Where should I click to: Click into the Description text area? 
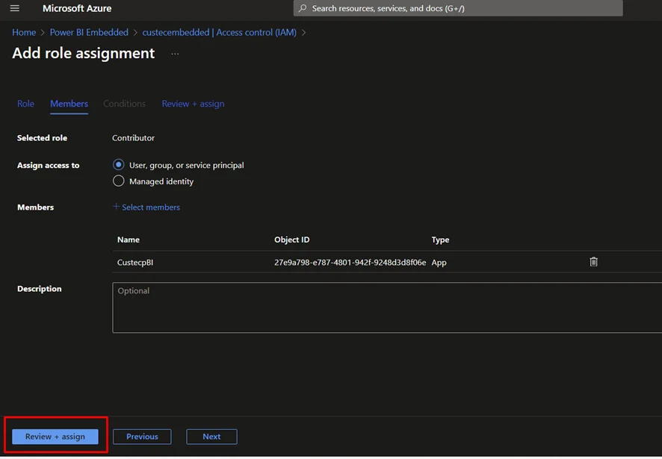pos(387,307)
